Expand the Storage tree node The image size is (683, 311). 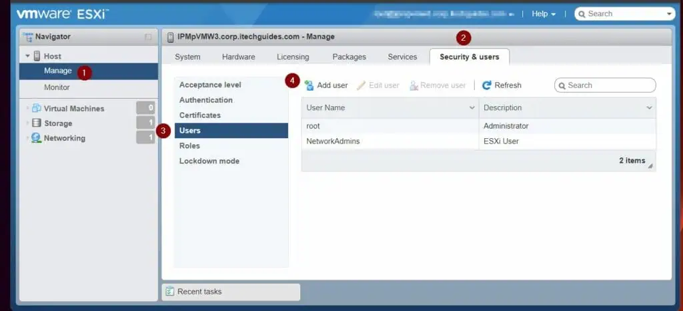(28, 123)
